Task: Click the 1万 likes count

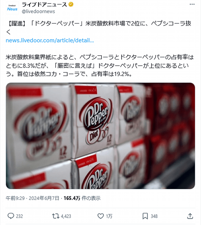Action: pos(109,216)
